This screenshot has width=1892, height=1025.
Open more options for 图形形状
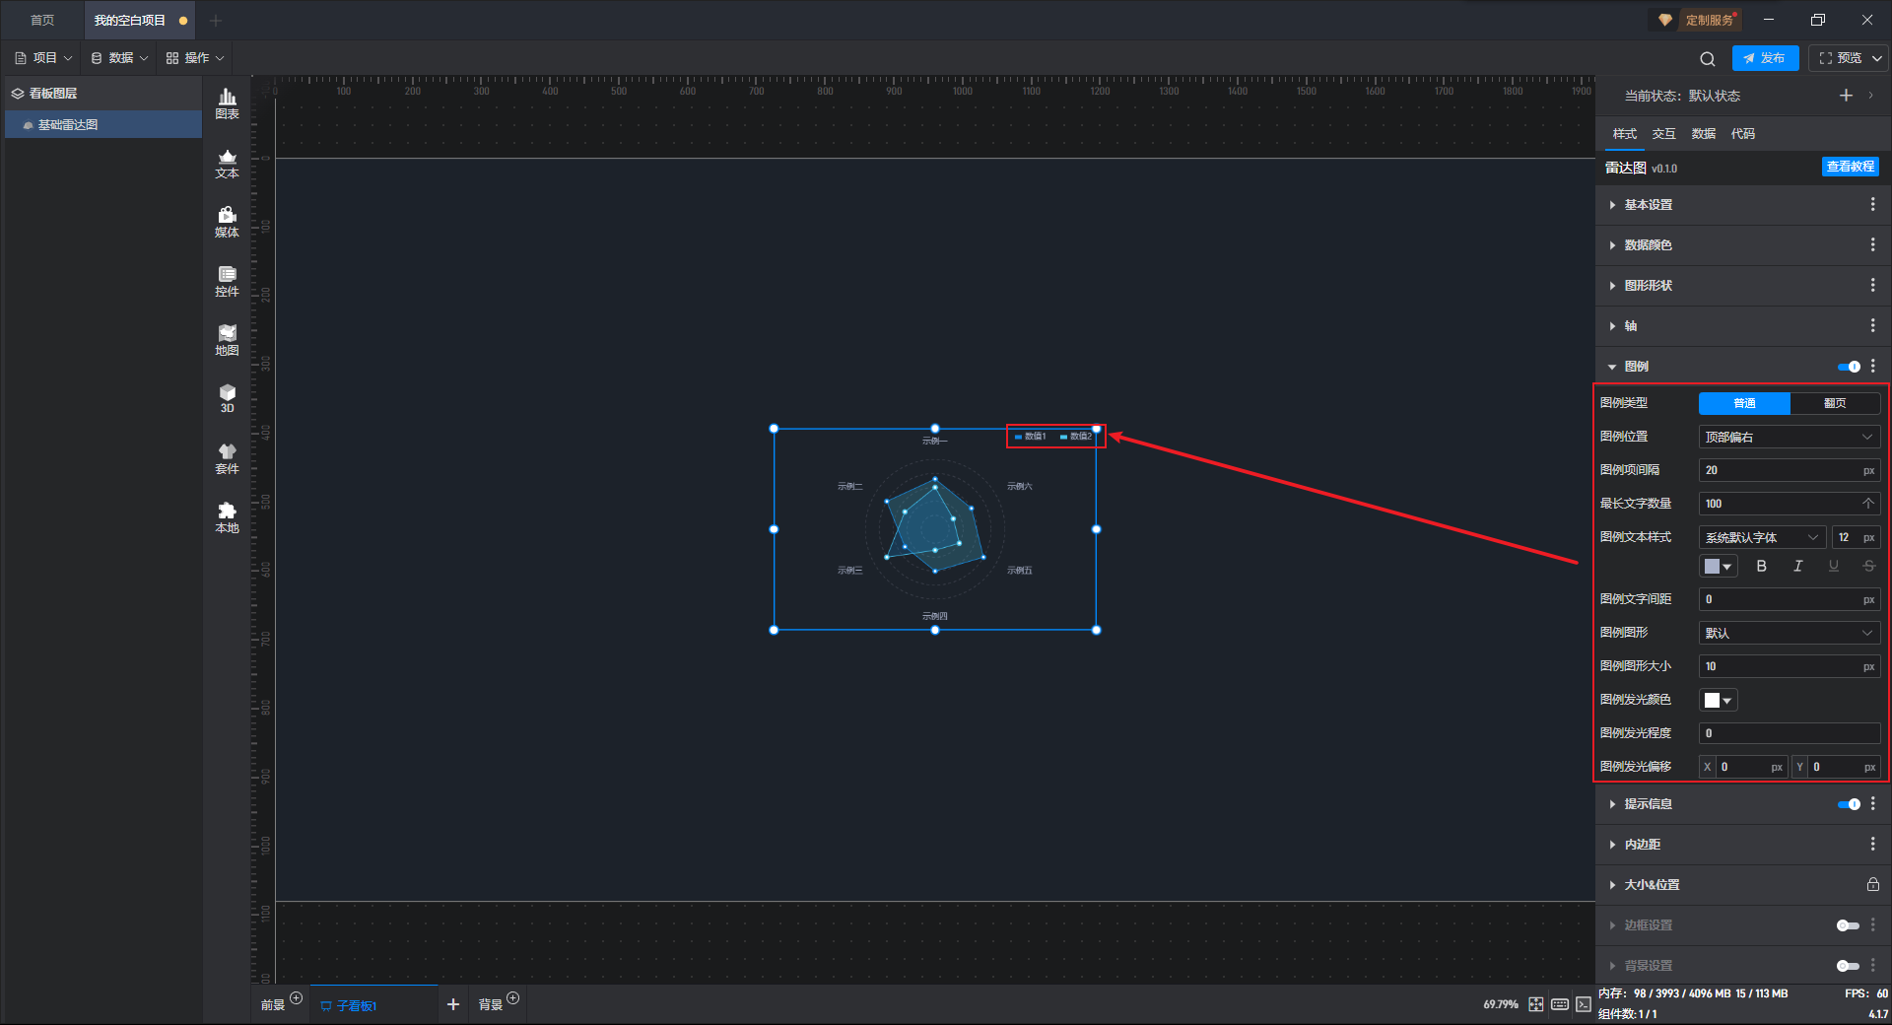[1872, 285]
